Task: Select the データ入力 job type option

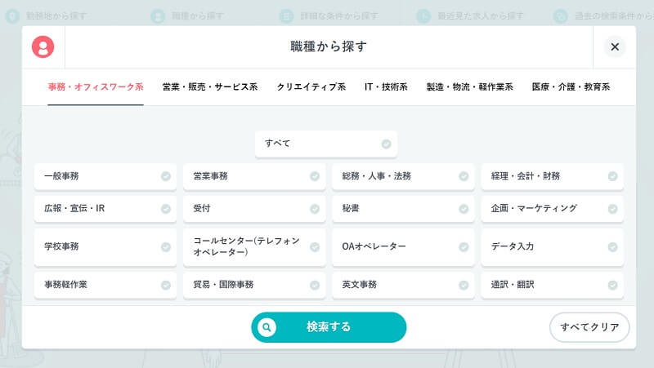Action: (x=552, y=246)
